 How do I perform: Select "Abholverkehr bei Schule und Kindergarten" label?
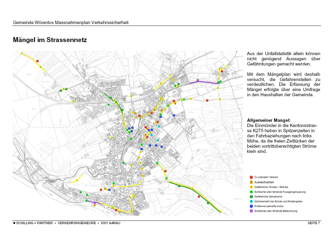[278, 201]
